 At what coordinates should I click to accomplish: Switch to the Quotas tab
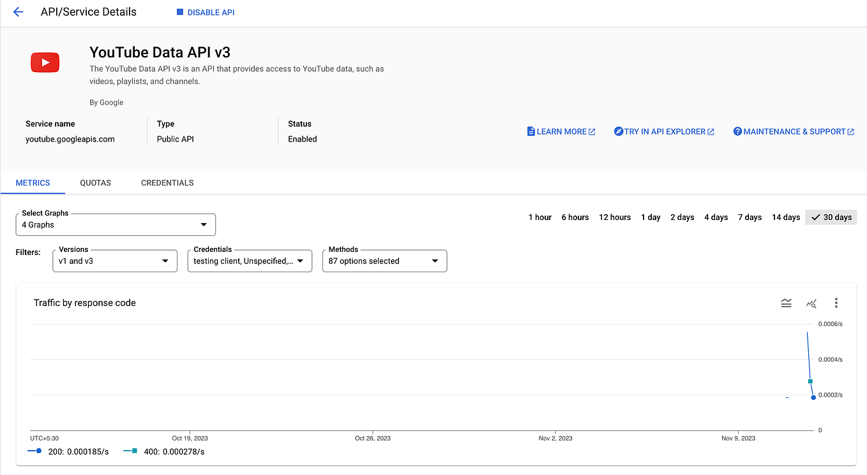[x=95, y=183]
